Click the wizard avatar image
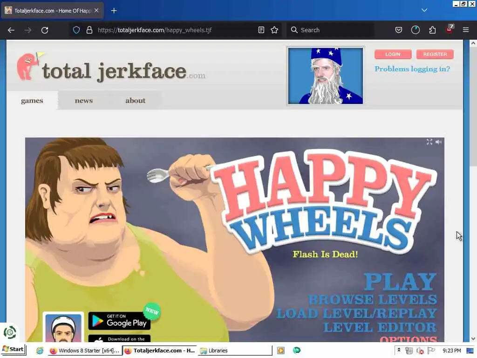Viewport: 477px width, 358px height. [326, 76]
